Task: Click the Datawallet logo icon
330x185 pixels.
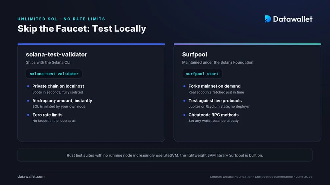Action: click(268, 19)
